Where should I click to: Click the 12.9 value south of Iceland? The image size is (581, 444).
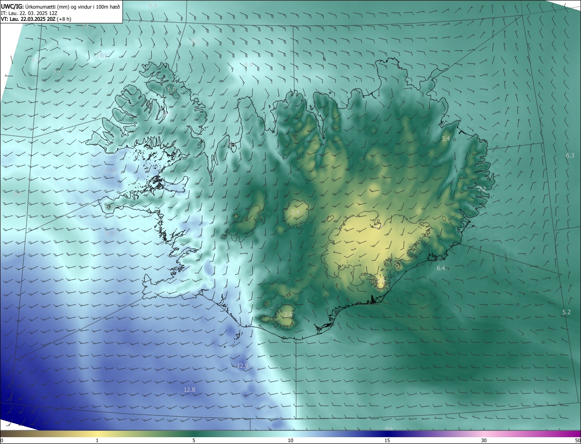(x=243, y=366)
